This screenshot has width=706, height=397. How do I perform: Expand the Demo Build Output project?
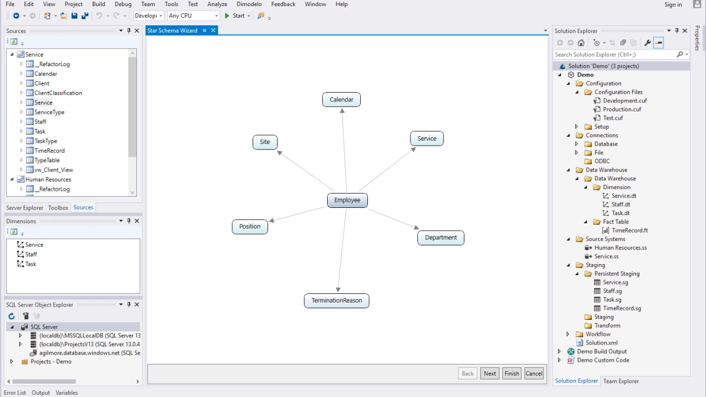559,351
